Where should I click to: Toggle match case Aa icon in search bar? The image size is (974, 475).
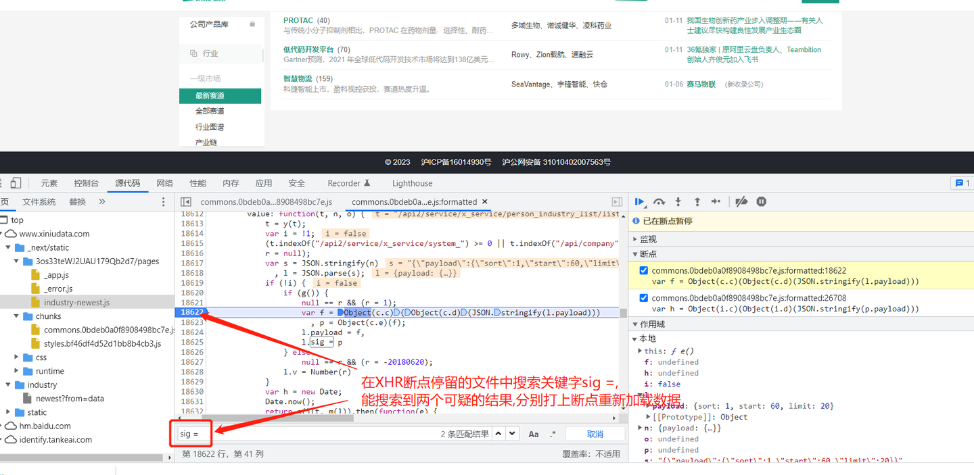pyautogui.click(x=534, y=433)
